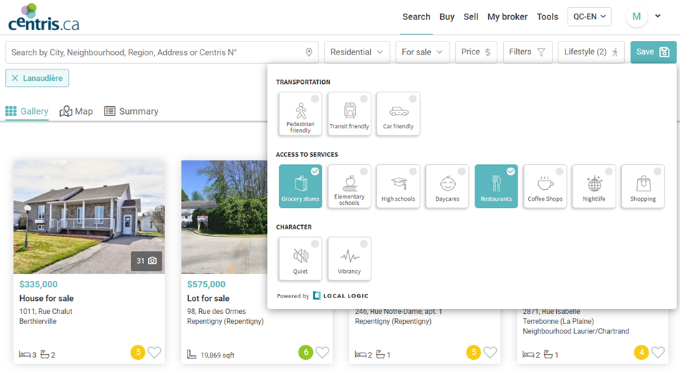Click green score 6 badge on Repentigny lot
Screen dimensions: 680x372
[x=306, y=352]
